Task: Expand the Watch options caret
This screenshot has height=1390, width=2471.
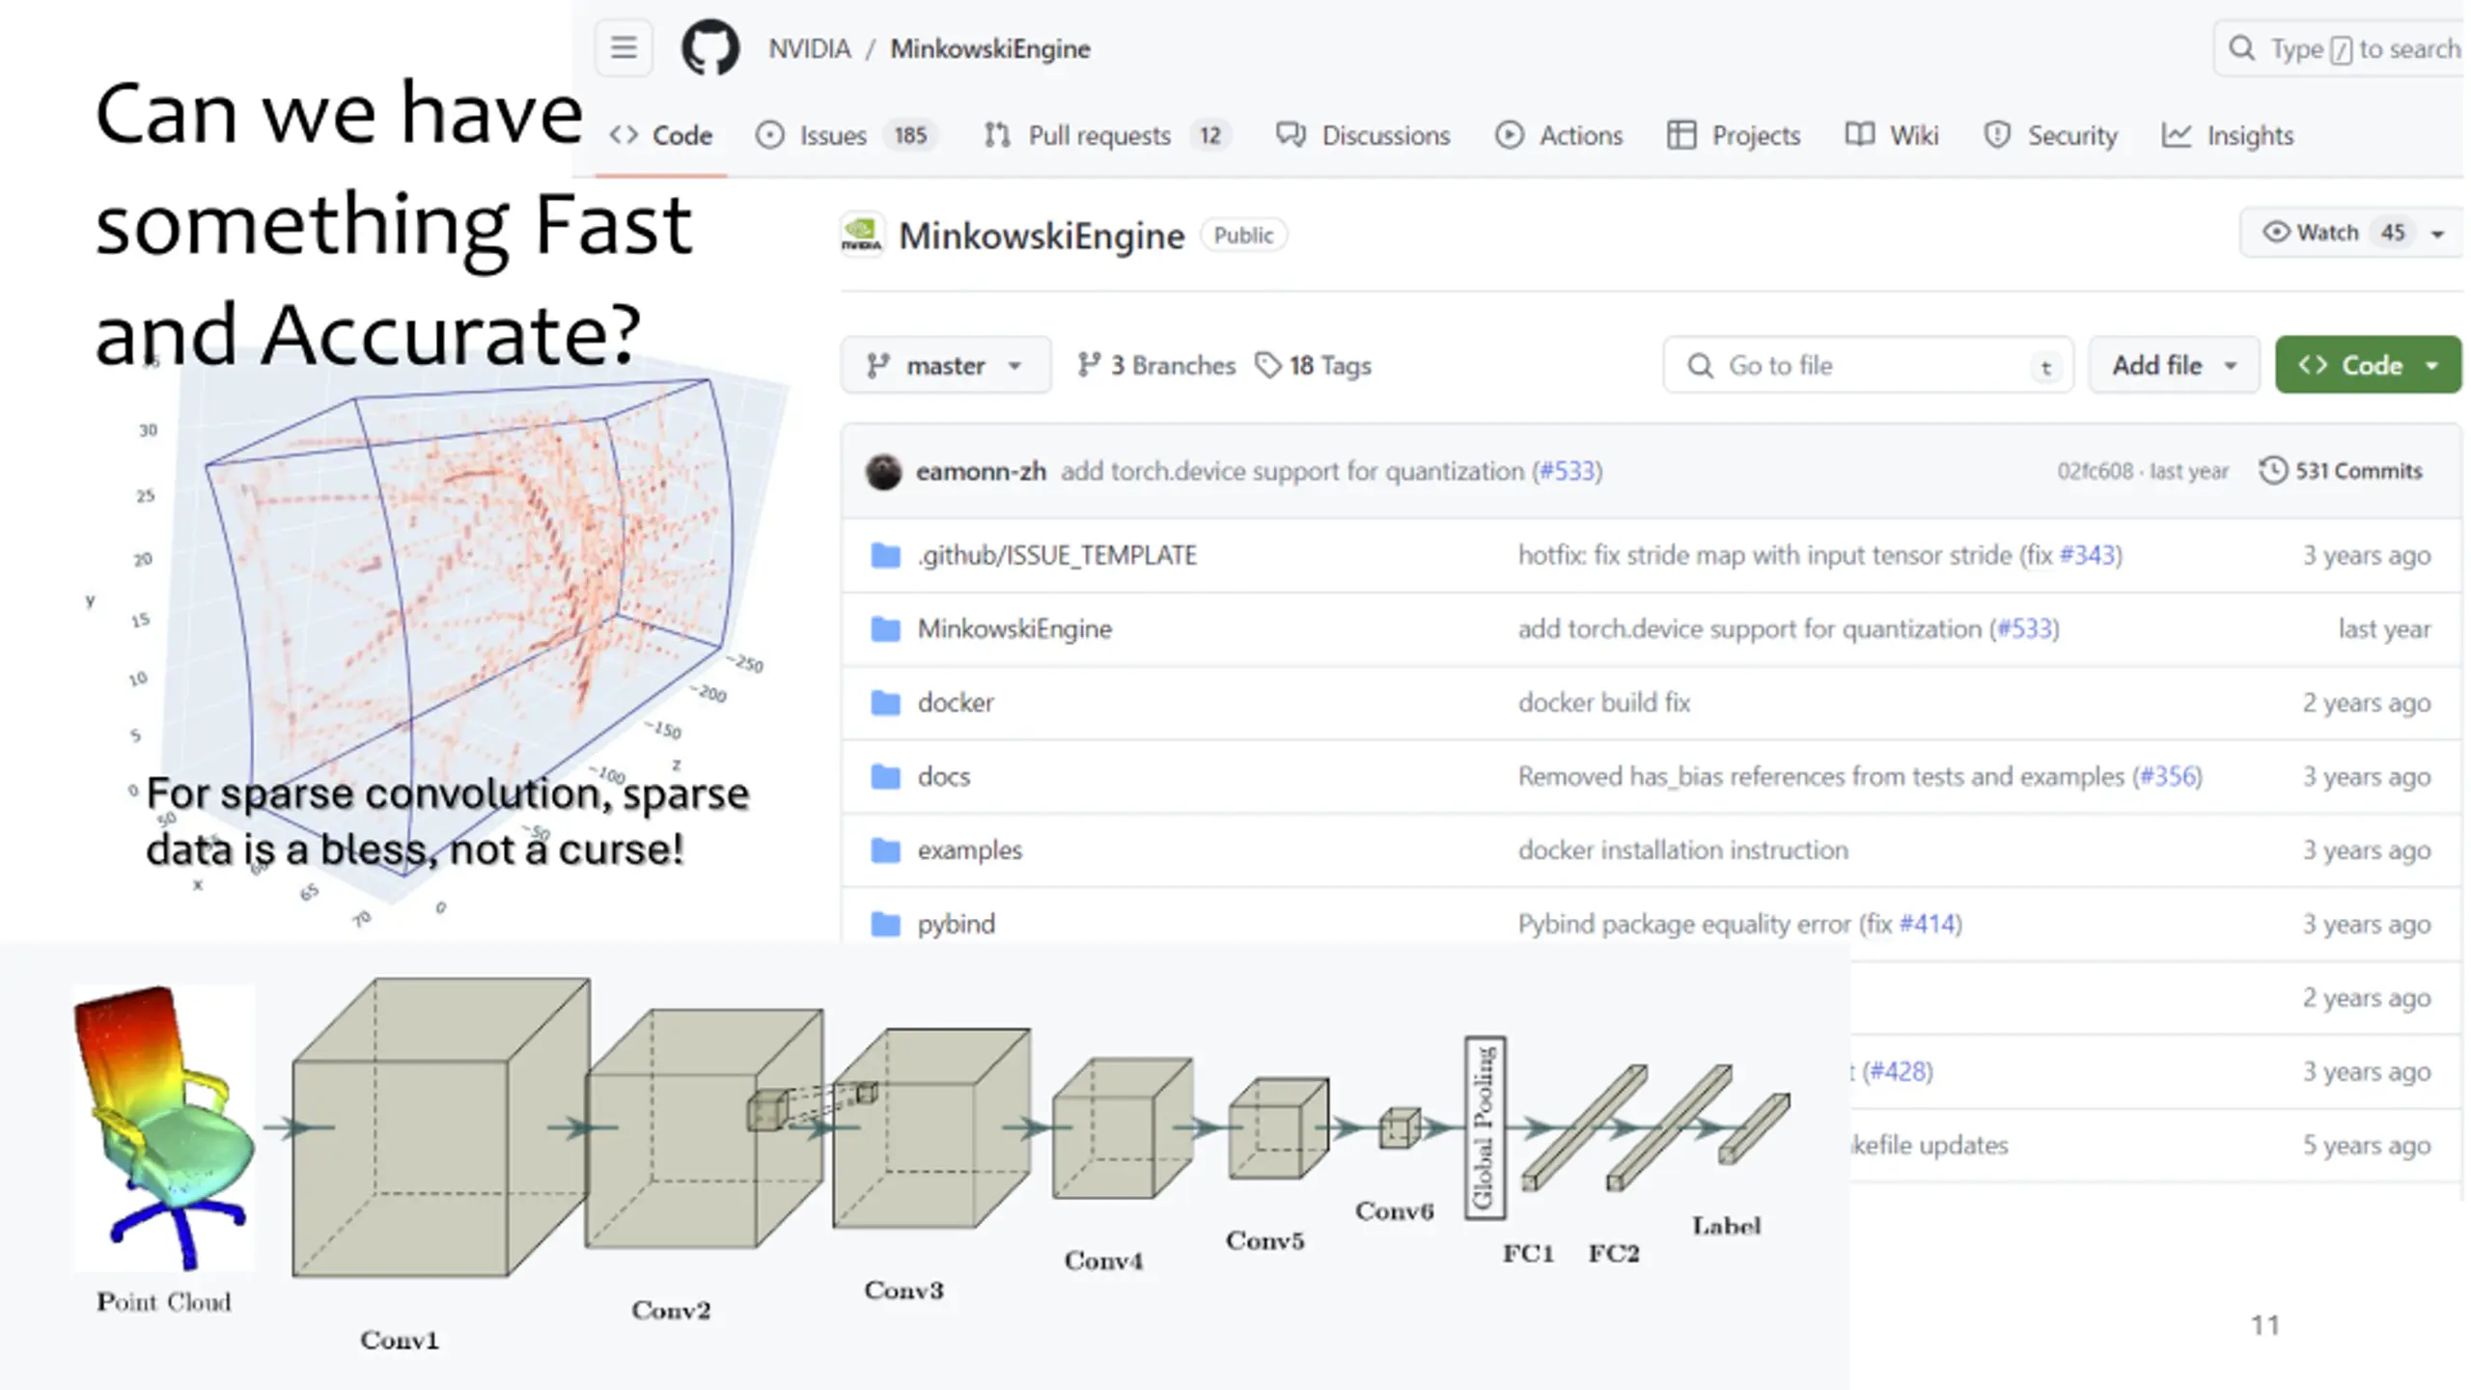Action: 2437,234
